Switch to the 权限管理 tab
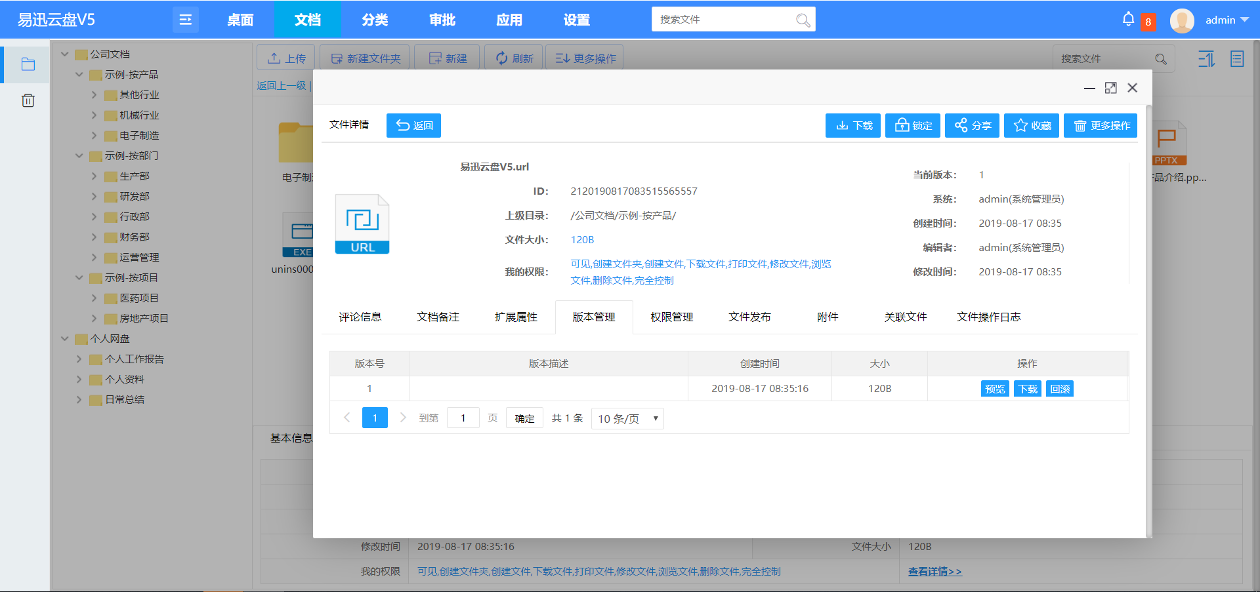This screenshot has width=1260, height=592. [x=671, y=317]
